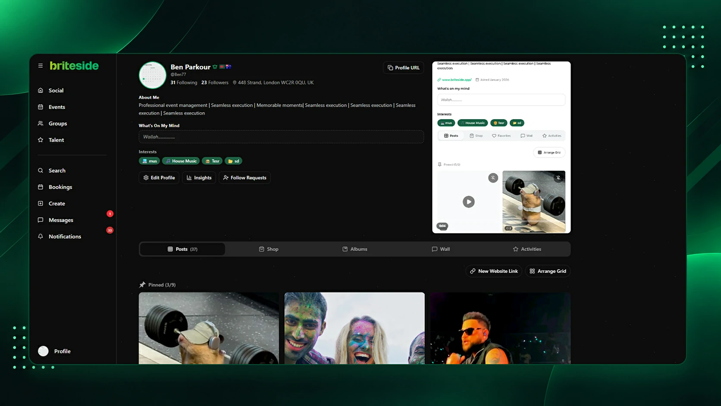Open Search in the sidebar
Screen dimensions: 721x406
(x=51, y=170)
